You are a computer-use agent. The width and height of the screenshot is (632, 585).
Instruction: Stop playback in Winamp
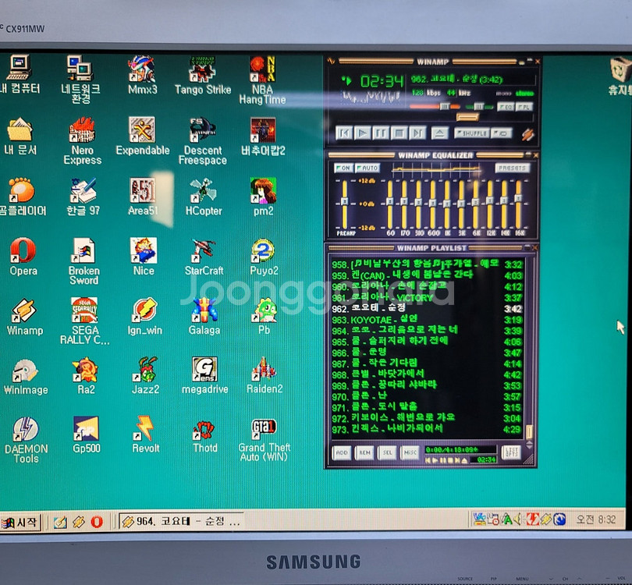[399, 133]
